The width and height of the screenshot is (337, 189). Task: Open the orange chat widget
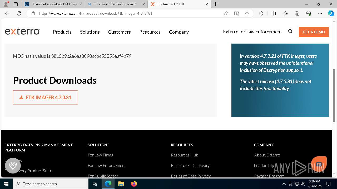click(x=319, y=164)
